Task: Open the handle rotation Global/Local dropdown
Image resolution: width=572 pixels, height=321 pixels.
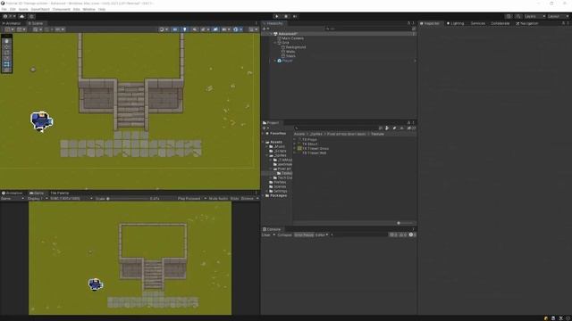Action: coord(21,29)
